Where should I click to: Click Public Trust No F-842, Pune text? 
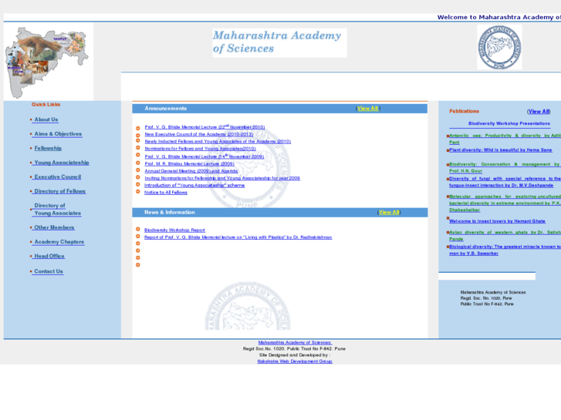(487, 304)
